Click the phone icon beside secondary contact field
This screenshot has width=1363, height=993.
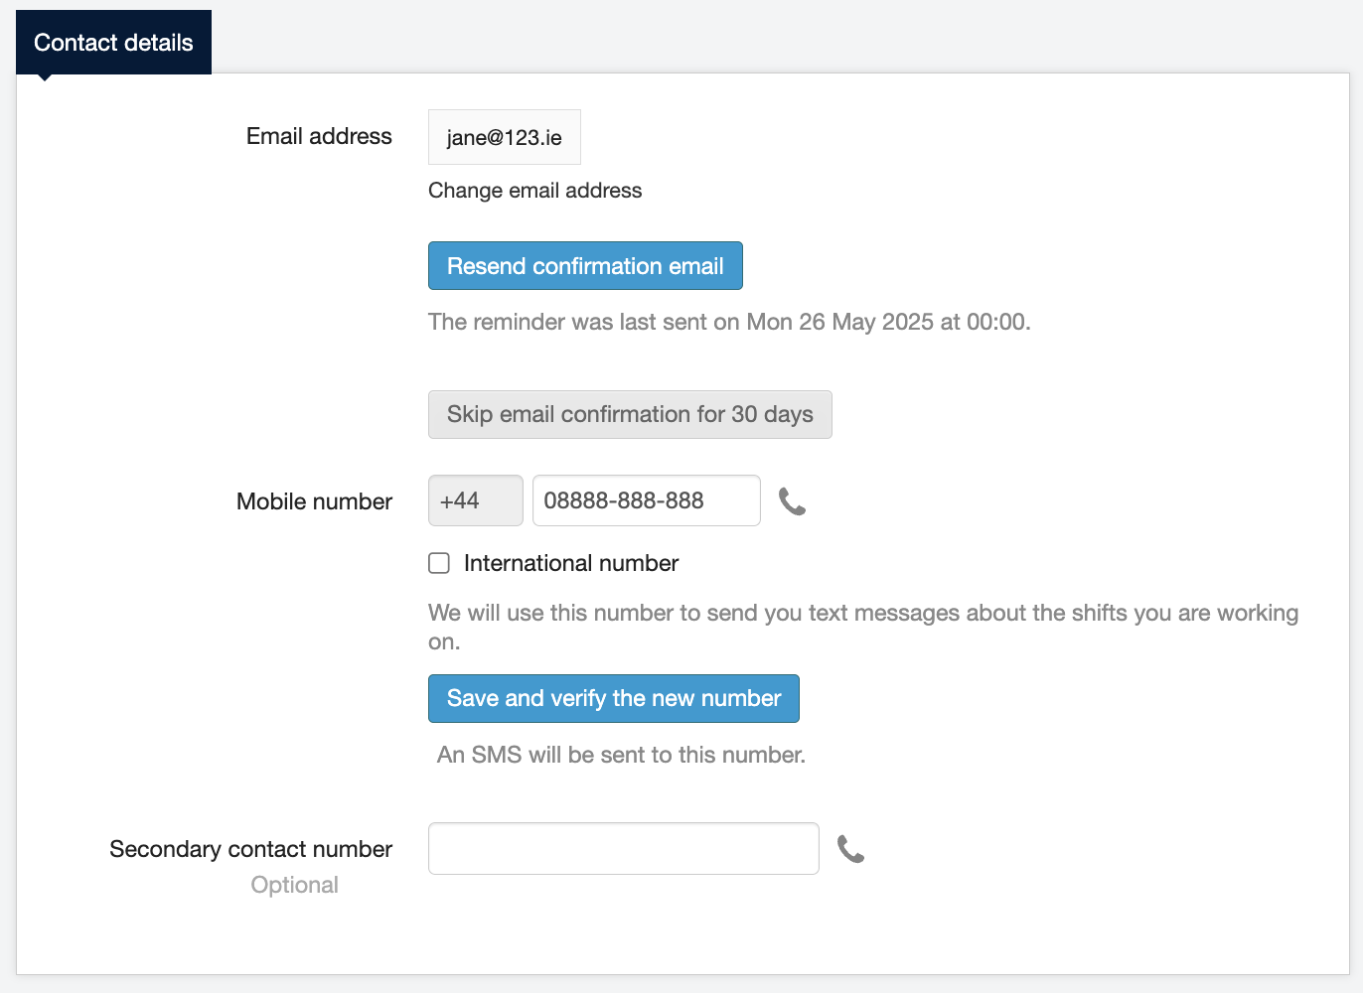click(x=850, y=849)
